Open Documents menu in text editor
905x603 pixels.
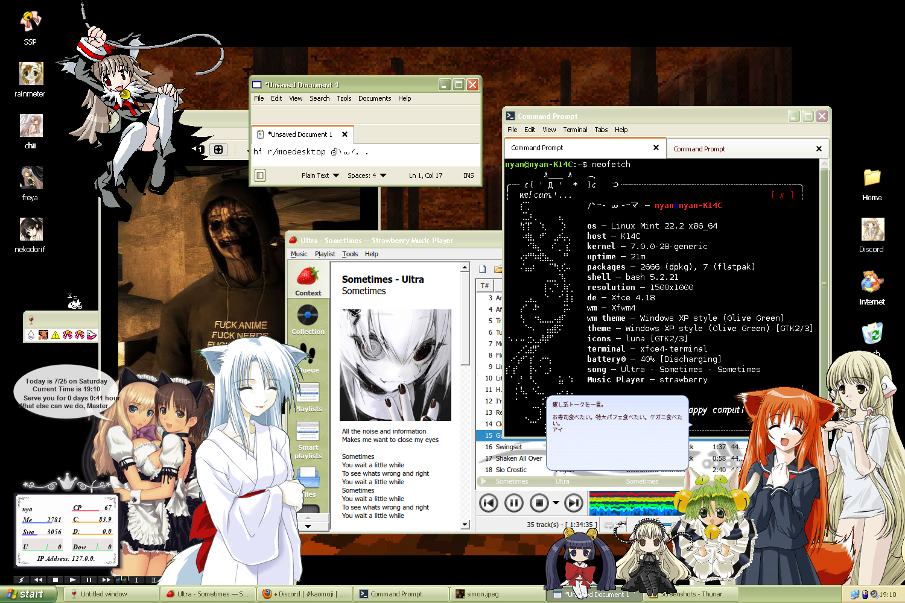(x=375, y=98)
